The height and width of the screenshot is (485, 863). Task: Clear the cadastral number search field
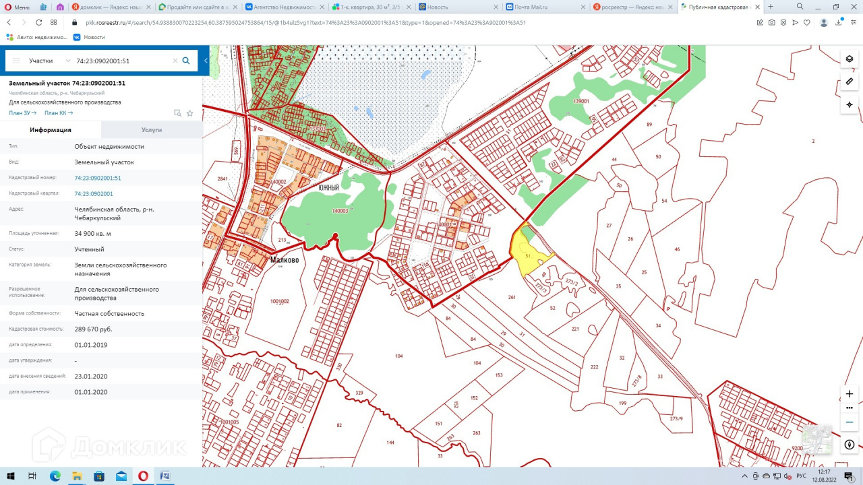[x=175, y=61]
